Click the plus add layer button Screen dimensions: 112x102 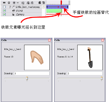(14, 3)
